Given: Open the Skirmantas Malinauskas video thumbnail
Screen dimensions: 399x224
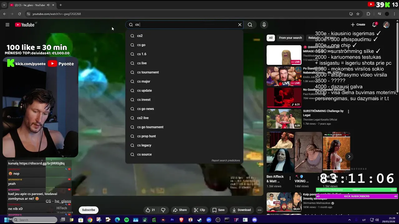Looking at the screenshot, I should (x=284, y=202).
